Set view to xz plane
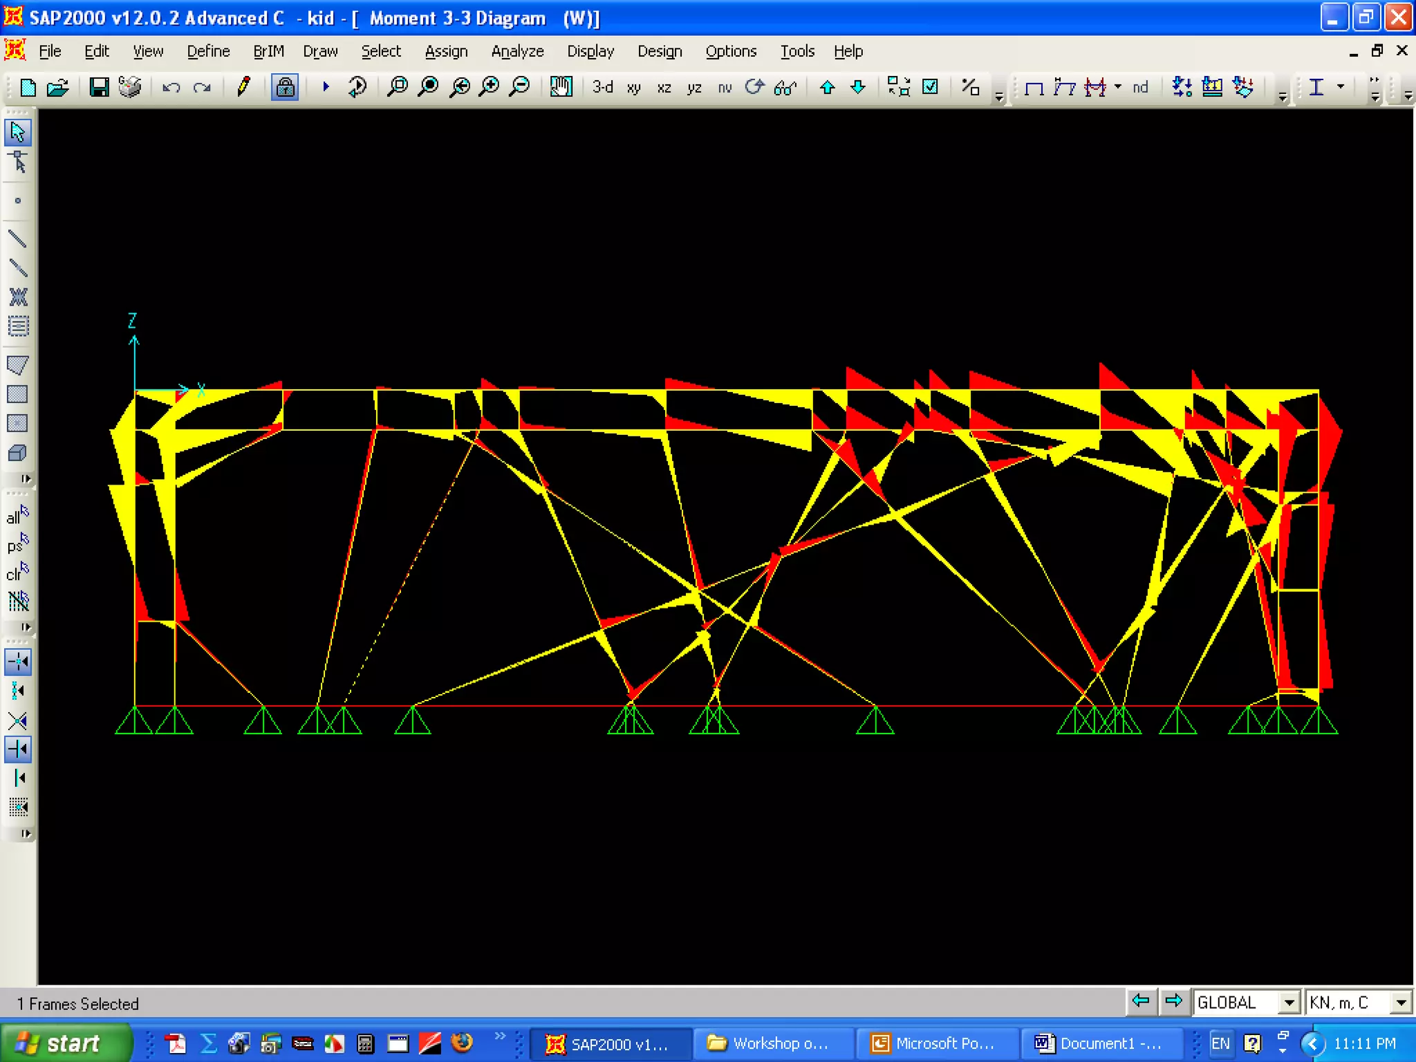This screenshot has height=1062, width=1416. tap(664, 88)
